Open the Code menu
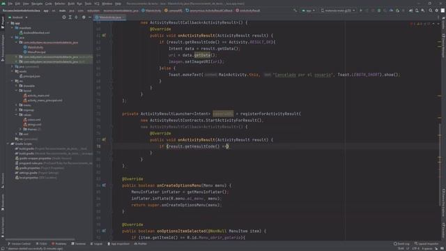The height and width of the screenshot is (251, 446). 49,3
